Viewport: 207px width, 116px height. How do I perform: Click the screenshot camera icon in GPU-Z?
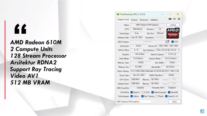(x=170, y=19)
